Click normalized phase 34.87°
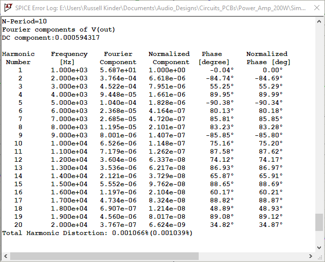 point(270,225)
